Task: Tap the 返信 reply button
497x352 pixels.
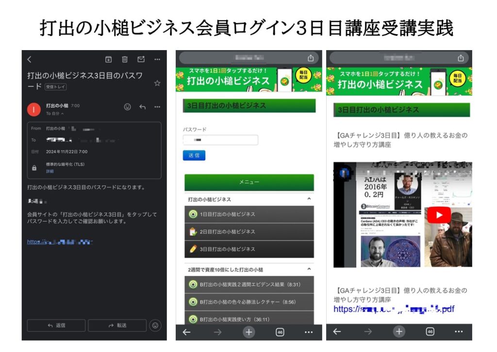Action: tap(56, 325)
